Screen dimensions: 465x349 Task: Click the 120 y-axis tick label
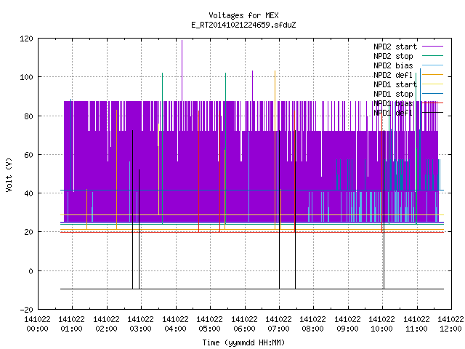coord(26,39)
